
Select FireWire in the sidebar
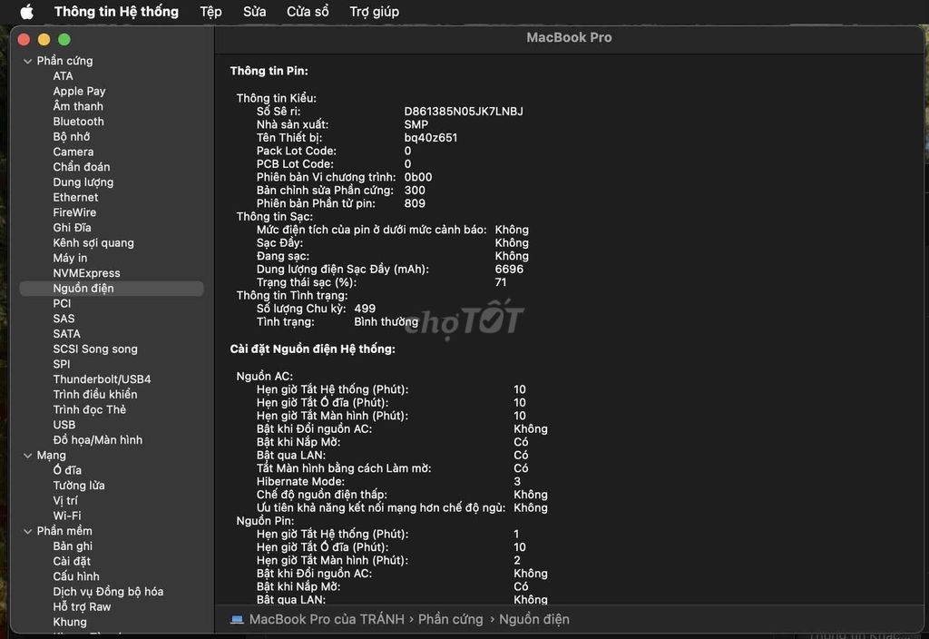pyautogui.click(x=74, y=212)
